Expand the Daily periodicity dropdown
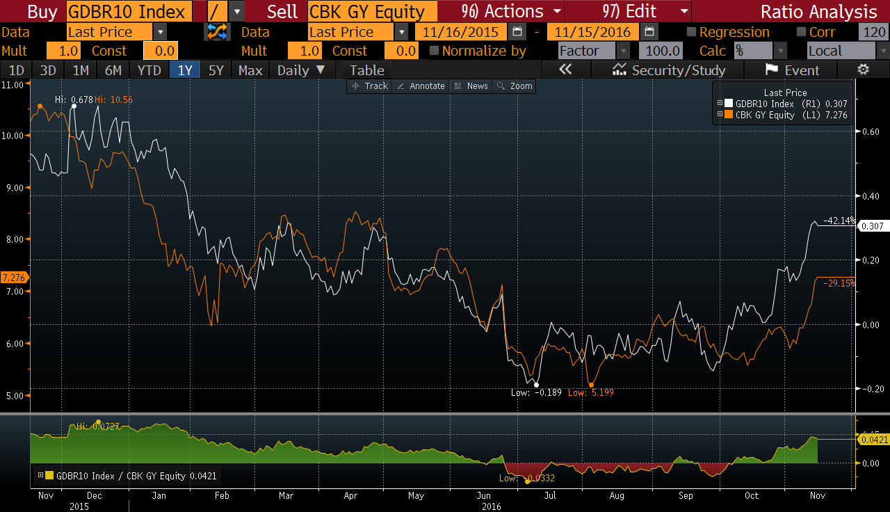 coord(301,70)
